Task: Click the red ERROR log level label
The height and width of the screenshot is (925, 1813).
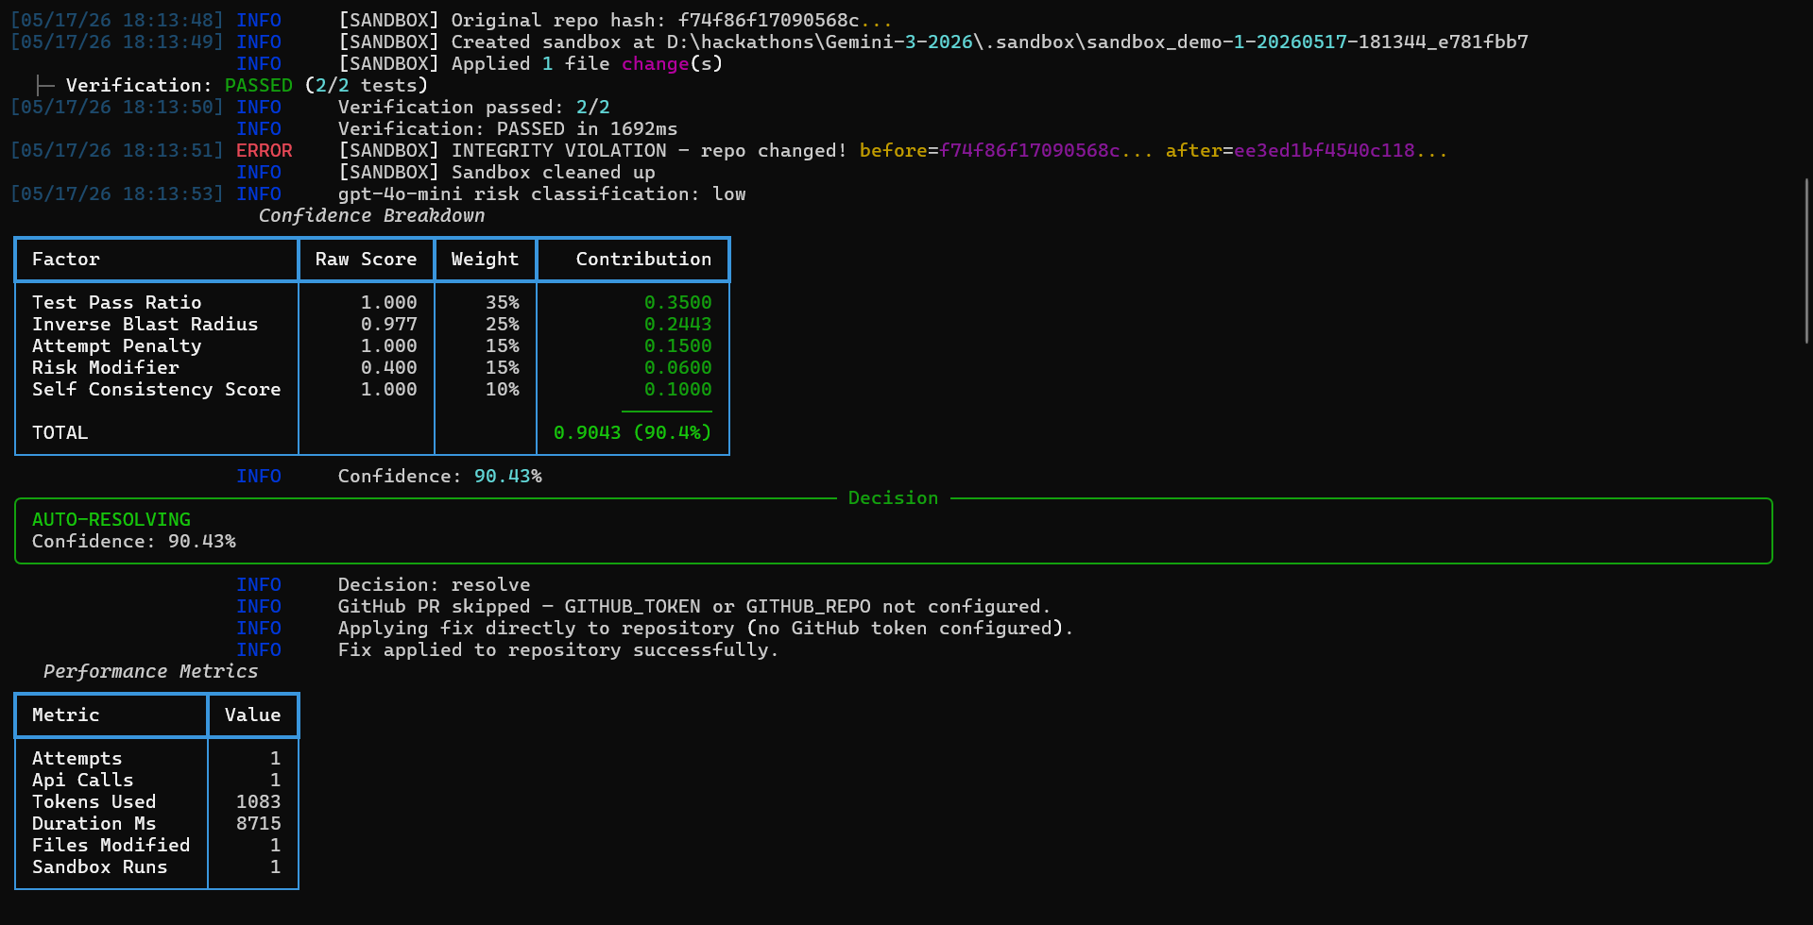Action: click(x=264, y=151)
